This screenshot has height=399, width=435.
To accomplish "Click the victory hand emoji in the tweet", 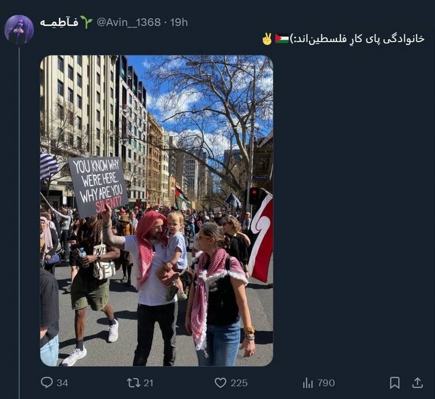I will click(267, 39).
